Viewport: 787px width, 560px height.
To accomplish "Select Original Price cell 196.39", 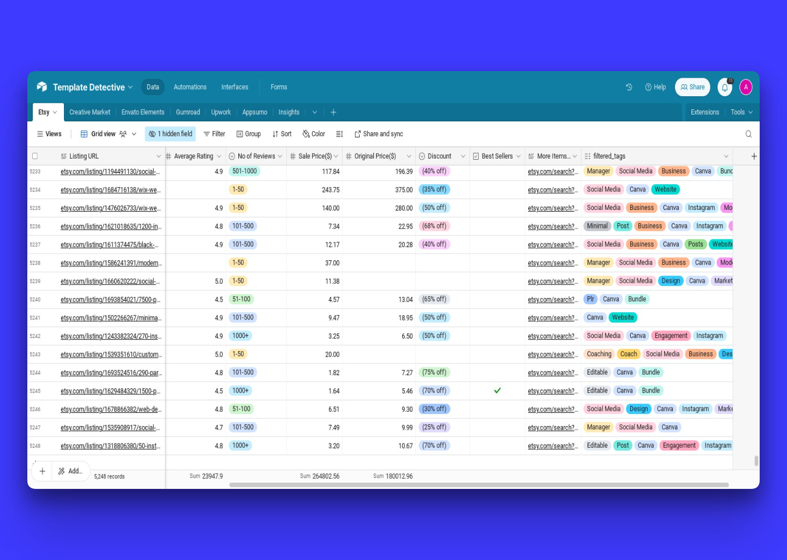I will [x=379, y=171].
